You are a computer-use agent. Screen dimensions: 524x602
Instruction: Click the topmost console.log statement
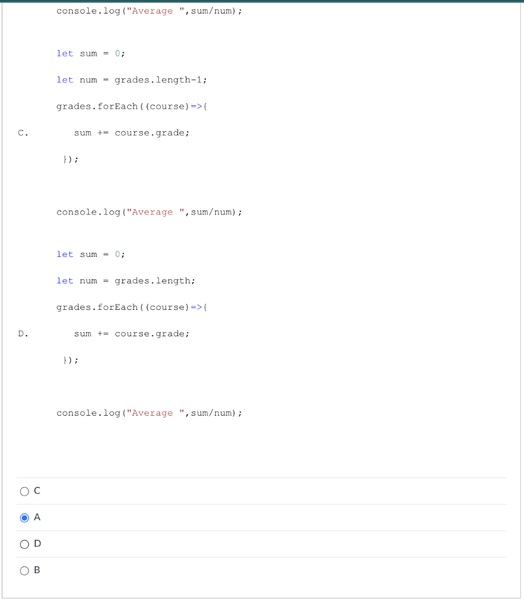click(x=149, y=11)
